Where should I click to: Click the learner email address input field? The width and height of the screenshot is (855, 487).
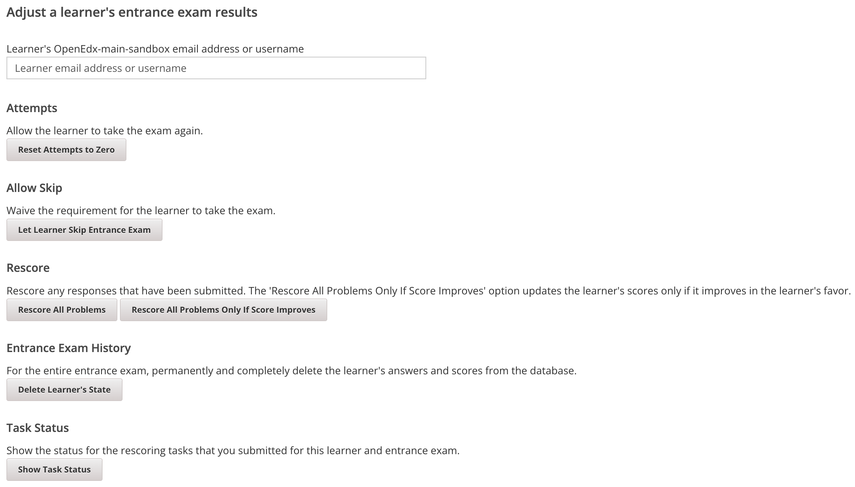click(216, 68)
